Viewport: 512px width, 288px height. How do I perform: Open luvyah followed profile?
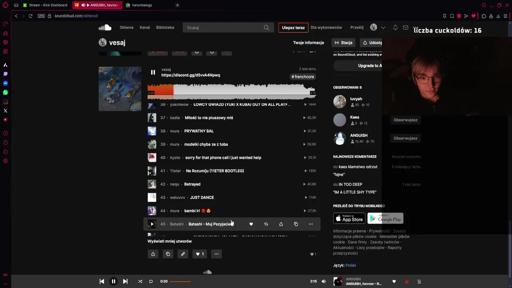pos(356,99)
